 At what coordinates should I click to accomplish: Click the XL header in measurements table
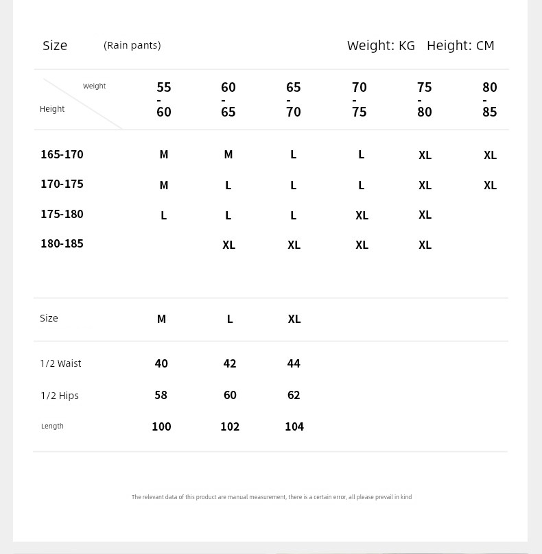click(x=294, y=319)
